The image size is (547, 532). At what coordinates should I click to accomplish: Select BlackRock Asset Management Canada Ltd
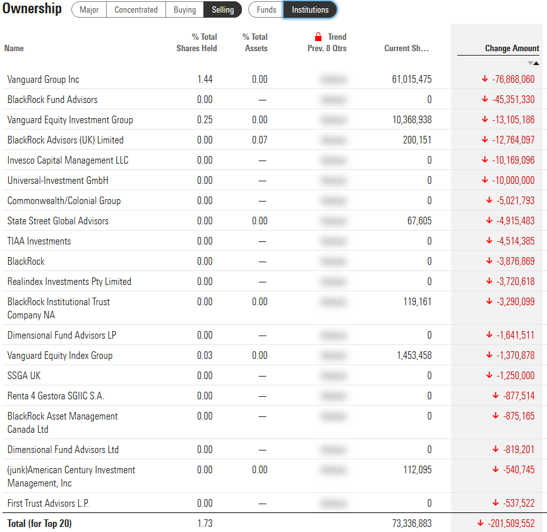click(63, 423)
